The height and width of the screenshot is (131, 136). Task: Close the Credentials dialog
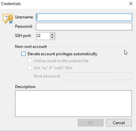[x=131, y=4]
